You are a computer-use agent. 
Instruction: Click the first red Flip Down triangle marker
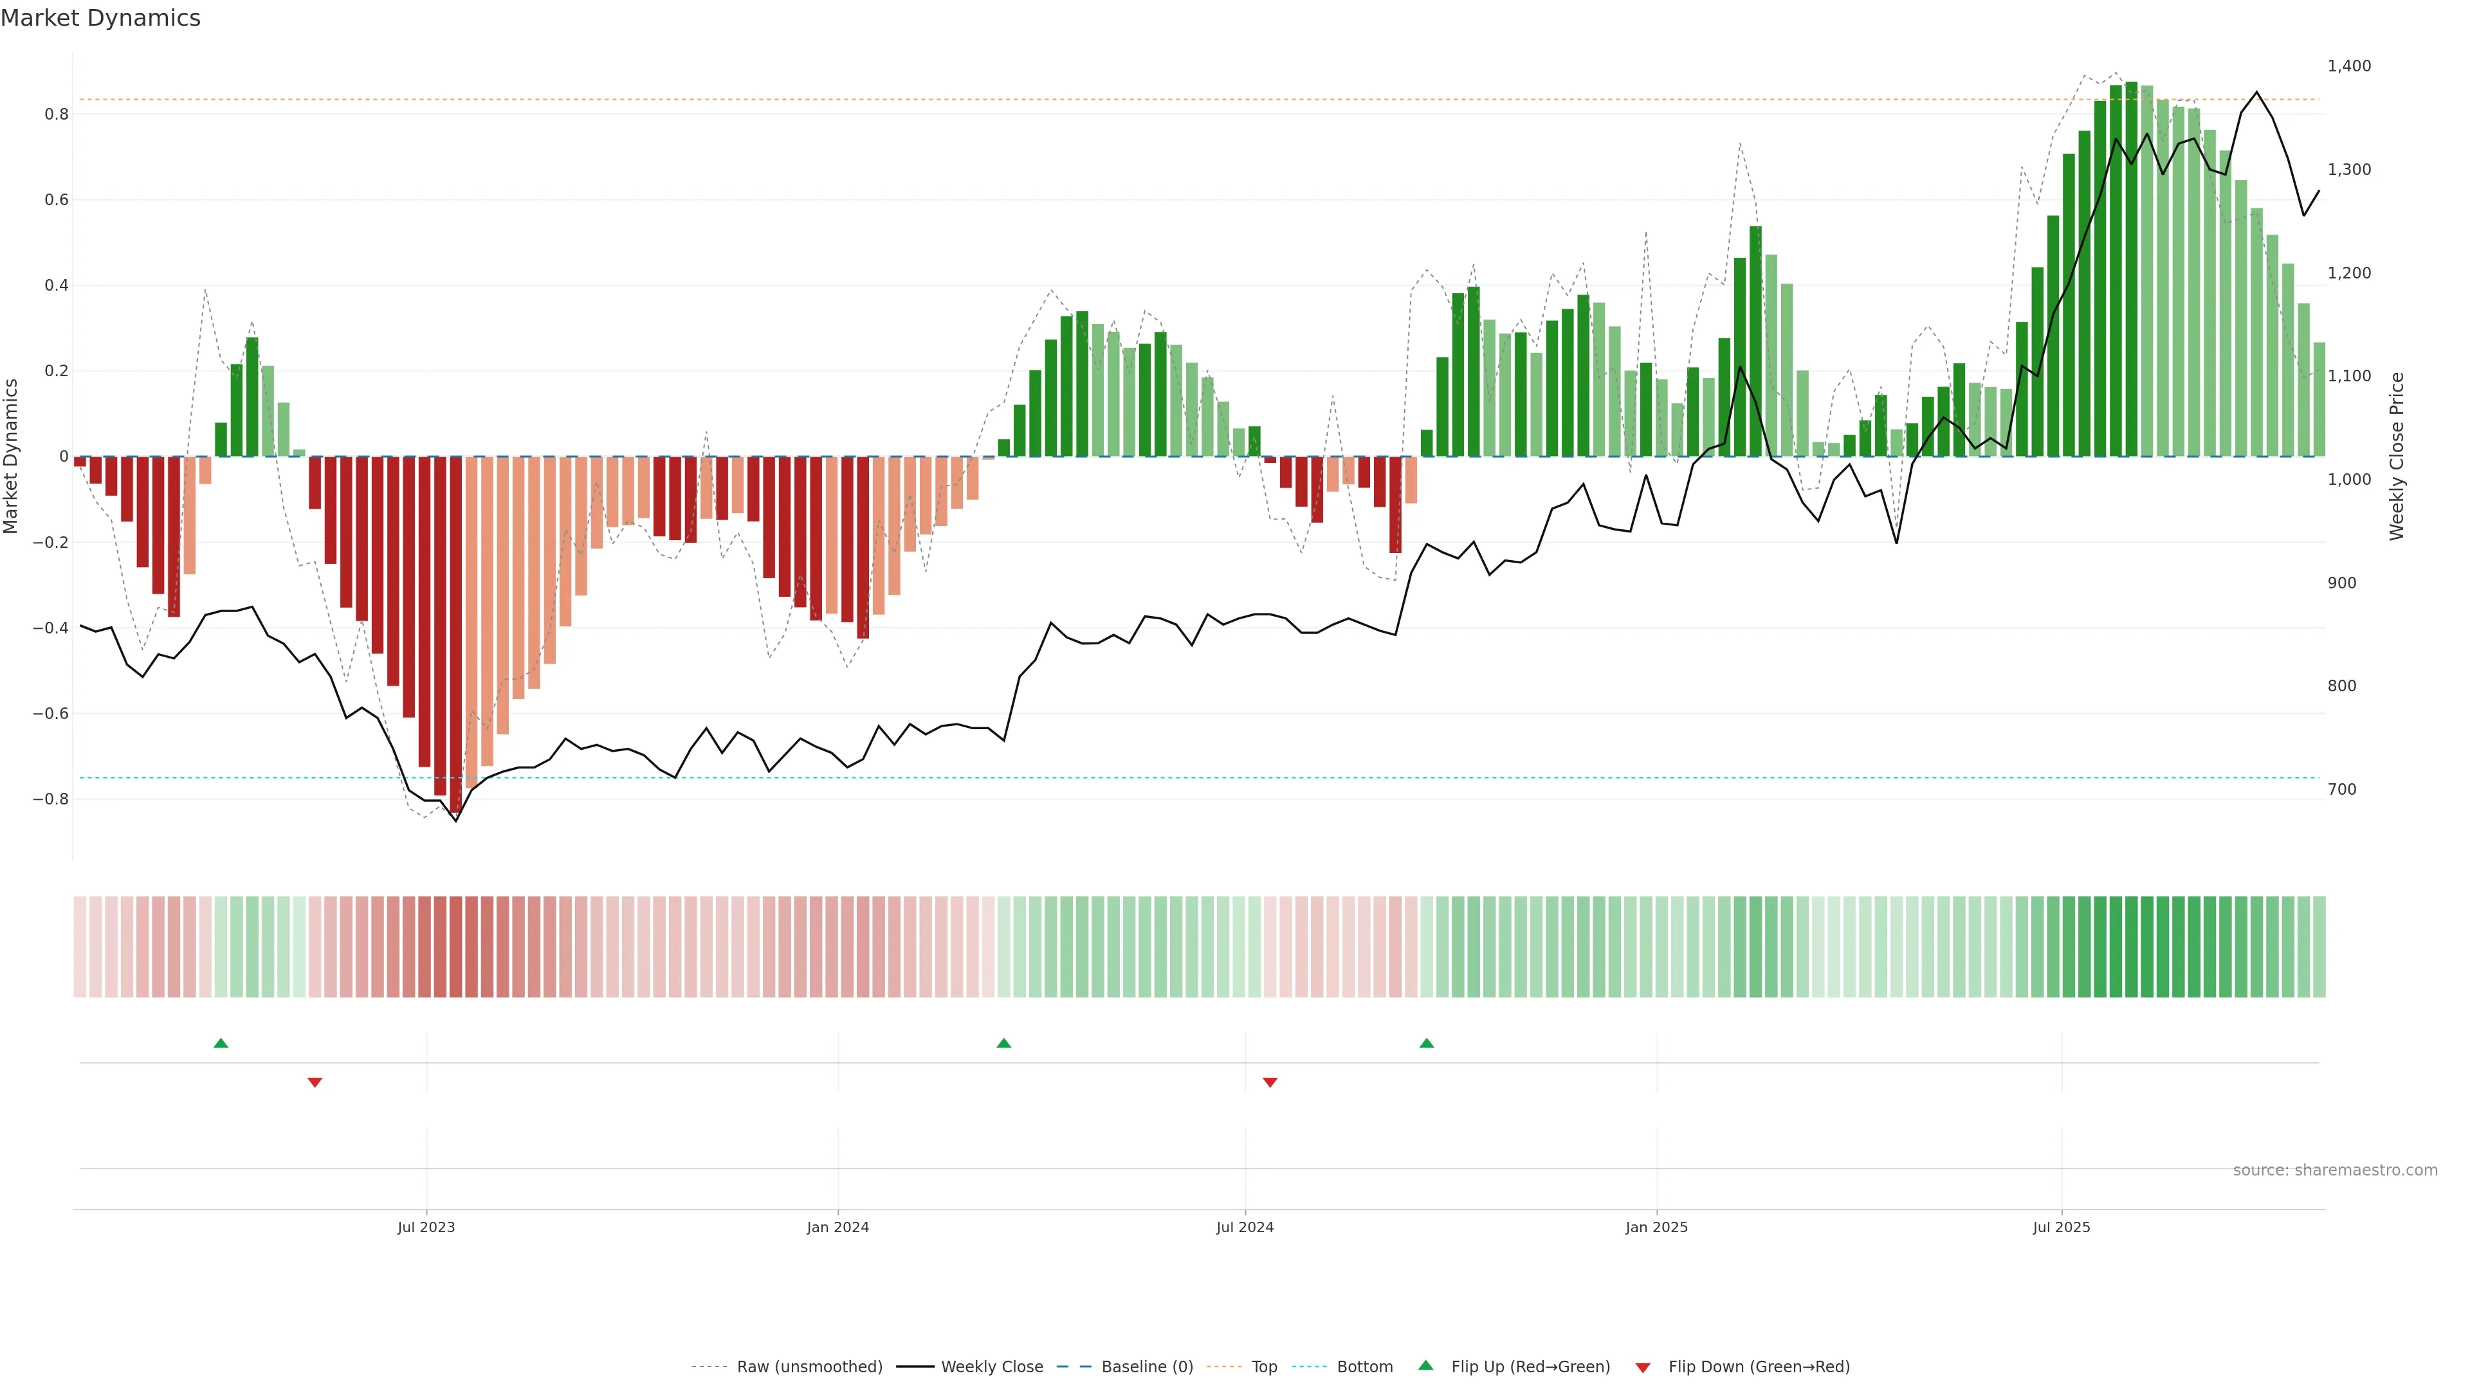[x=315, y=1082]
